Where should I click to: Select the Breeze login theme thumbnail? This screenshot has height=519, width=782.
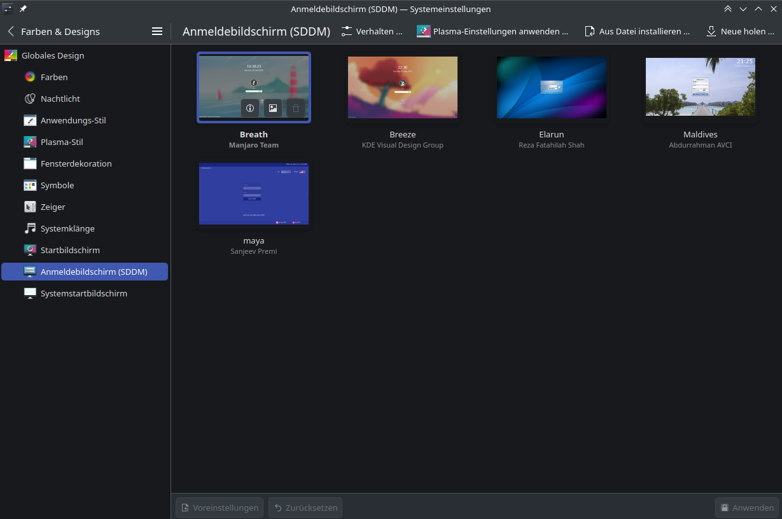click(403, 88)
